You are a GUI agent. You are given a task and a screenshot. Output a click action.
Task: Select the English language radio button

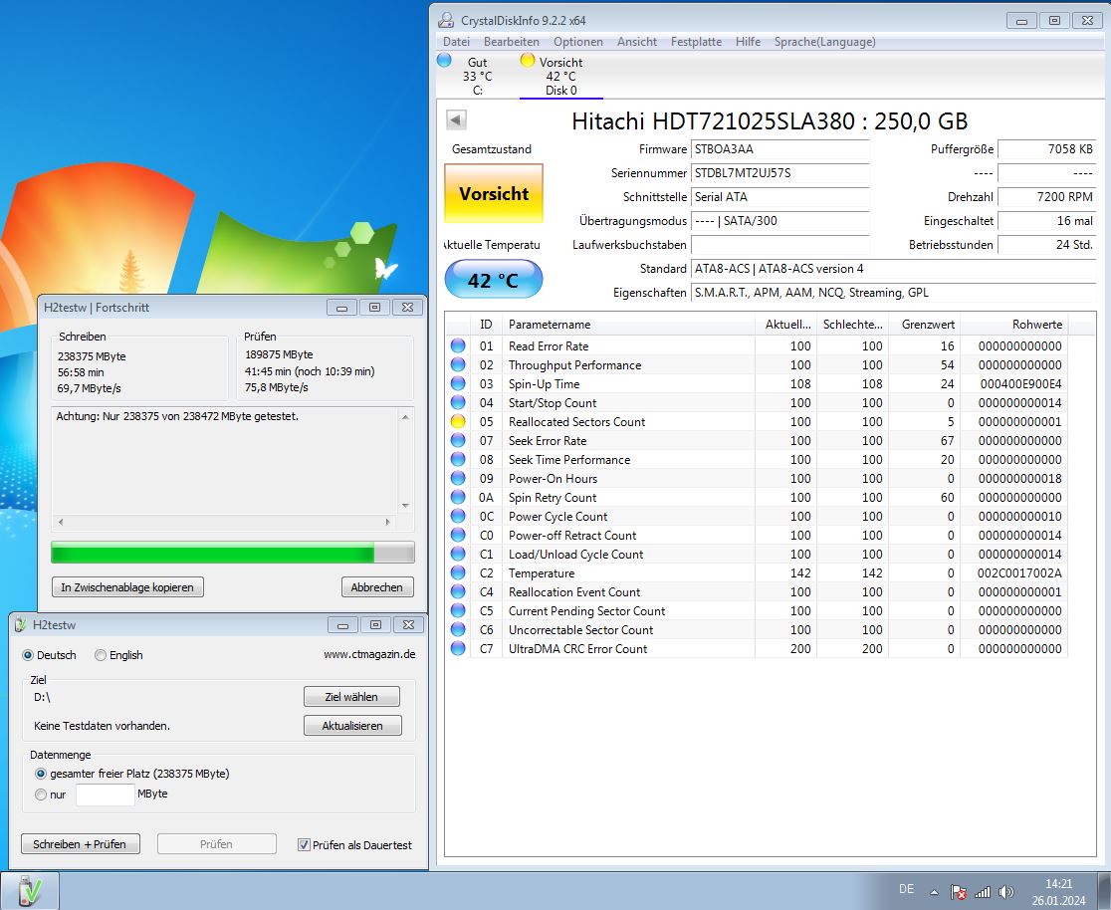tap(101, 655)
